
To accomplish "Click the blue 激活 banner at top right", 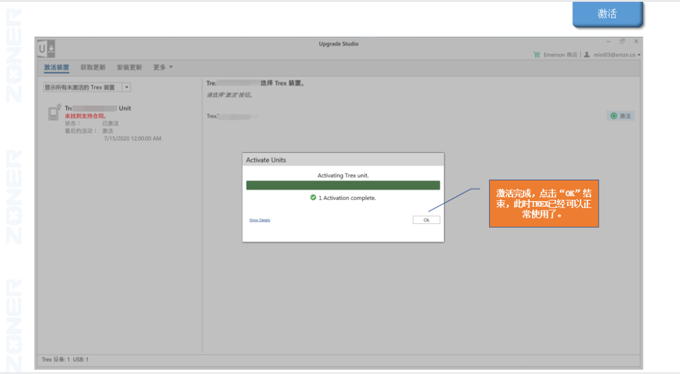I will click(607, 14).
